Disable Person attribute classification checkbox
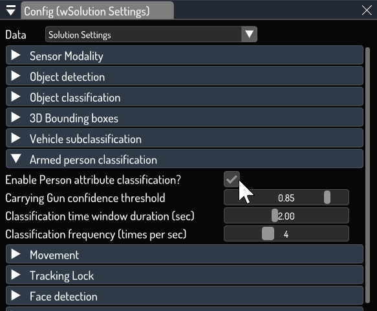Viewport: 377px width, 311px height. point(232,179)
